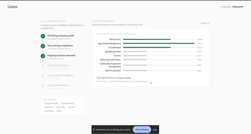Select the Mapping investor networks stage

[x=61, y=56]
